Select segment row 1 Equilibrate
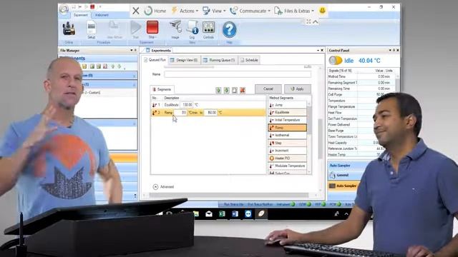Viewport: 458px width, 257px height. pyautogui.click(x=208, y=105)
